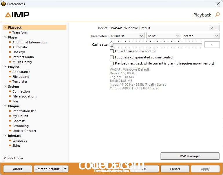Click the Cache size slider handle
The width and height of the screenshot is (223, 175).
point(112,44)
